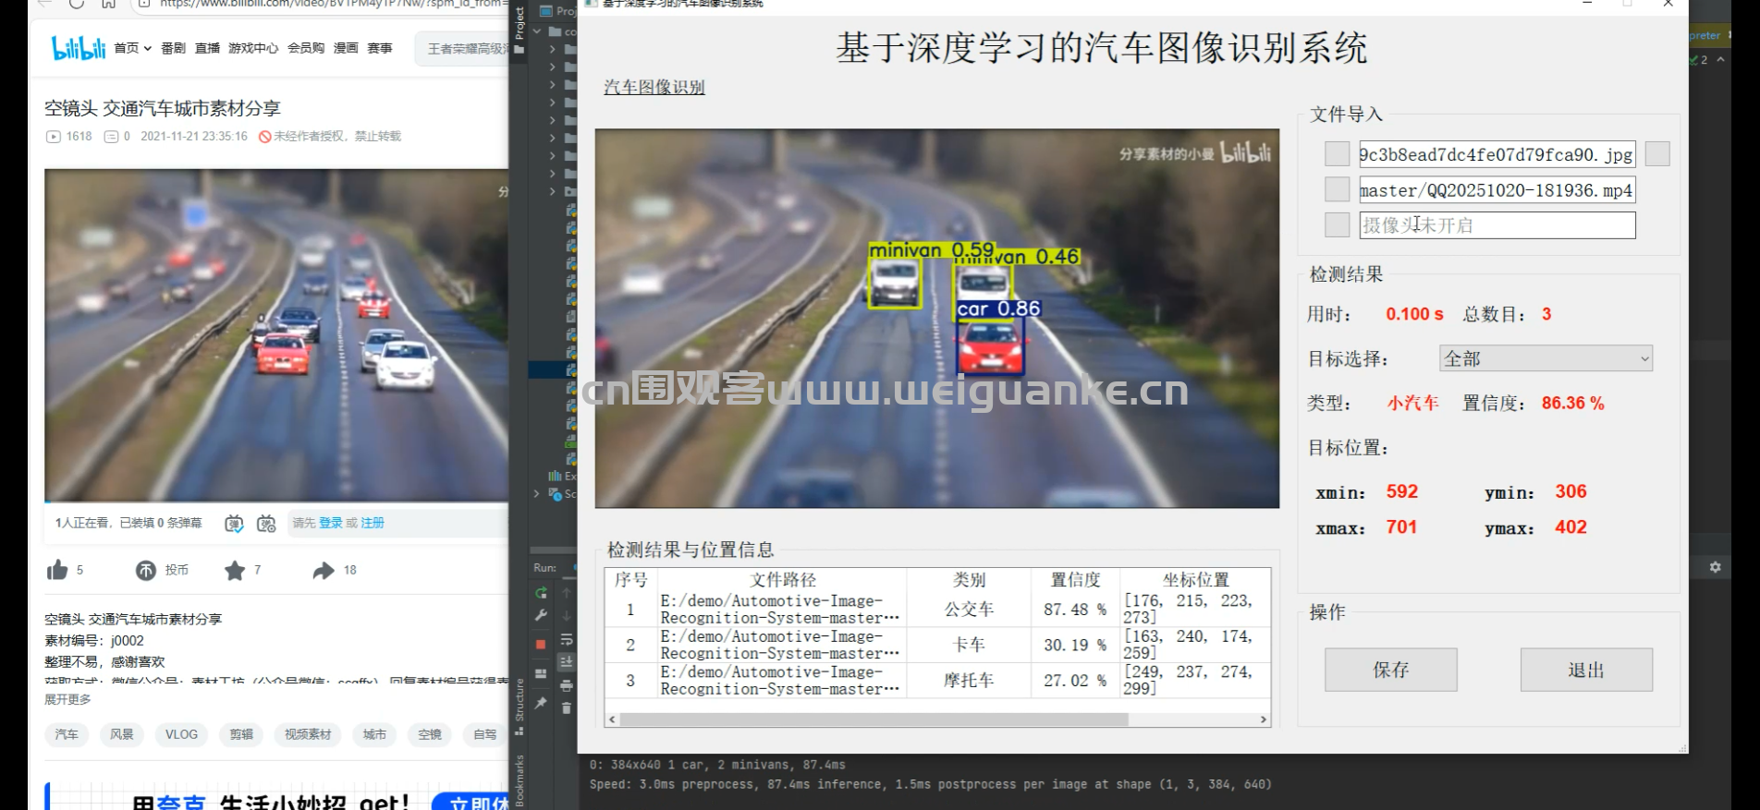Click the trash icon to clear console

pos(567,707)
